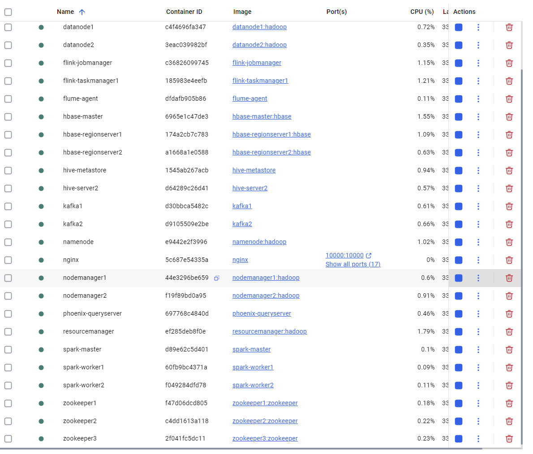Stop the nginx container
The image size is (533, 454).
458,260
